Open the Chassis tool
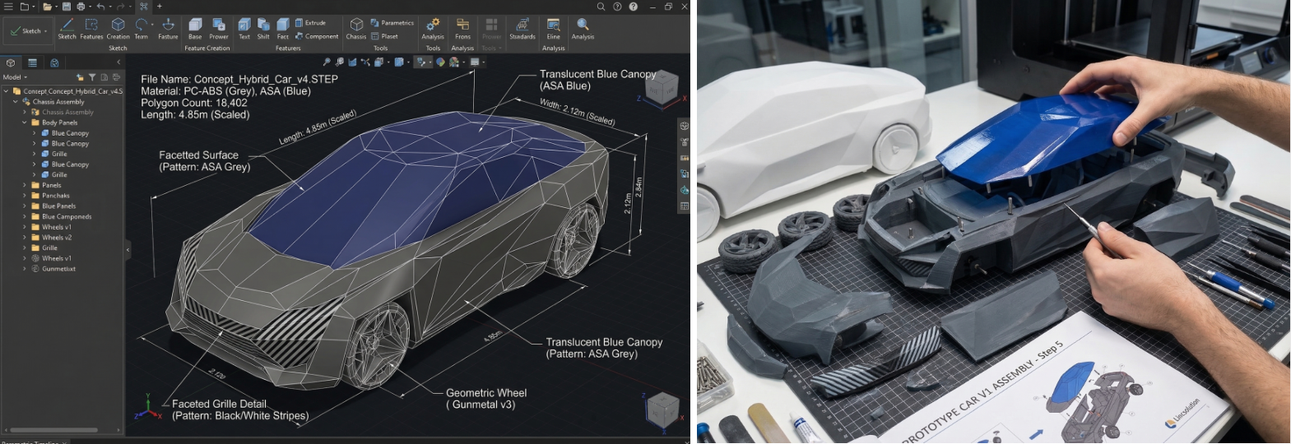 (356, 29)
